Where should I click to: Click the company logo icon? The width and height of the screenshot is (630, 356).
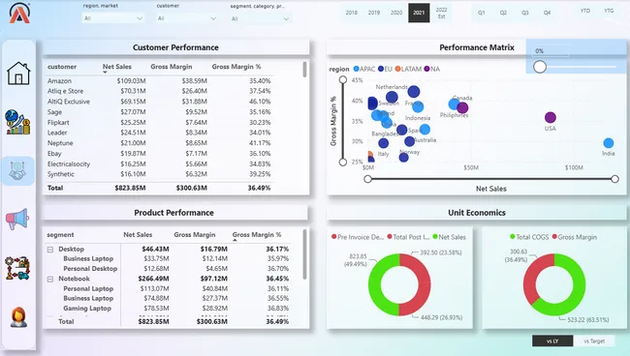click(x=19, y=13)
